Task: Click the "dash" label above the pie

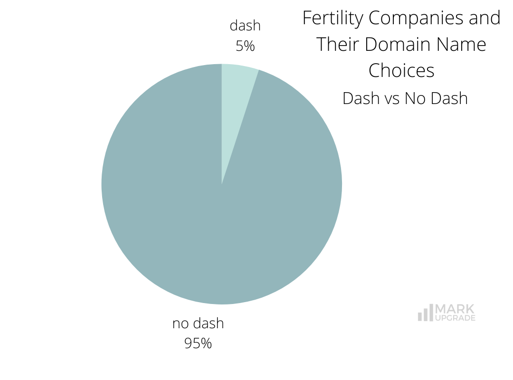Action: coord(245,26)
